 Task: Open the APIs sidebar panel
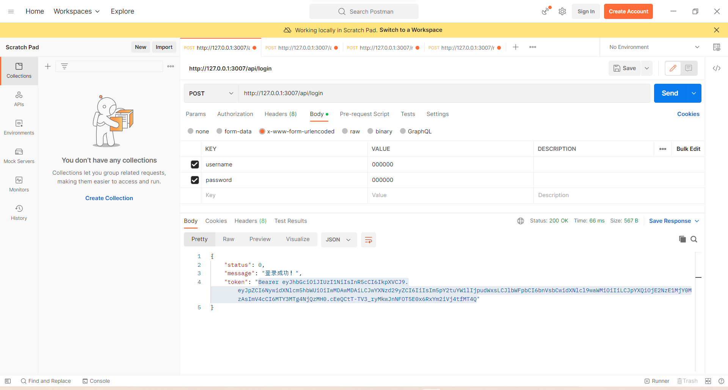(x=19, y=99)
